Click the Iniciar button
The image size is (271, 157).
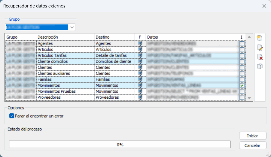click(x=252, y=136)
